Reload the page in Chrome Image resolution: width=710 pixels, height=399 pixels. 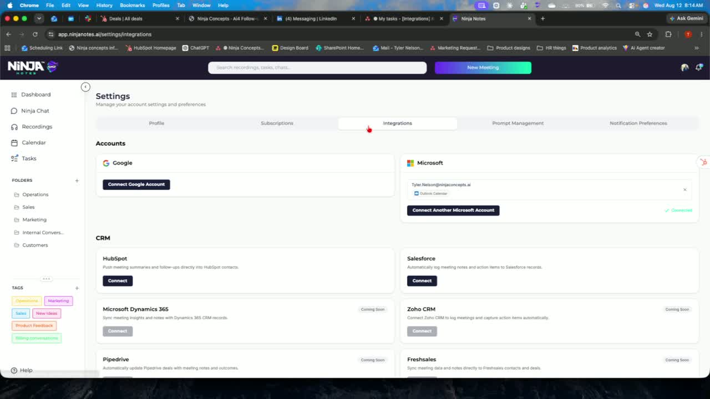pyautogui.click(x=35, y=34)
